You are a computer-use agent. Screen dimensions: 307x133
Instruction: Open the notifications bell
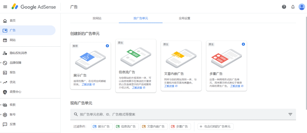293,7
